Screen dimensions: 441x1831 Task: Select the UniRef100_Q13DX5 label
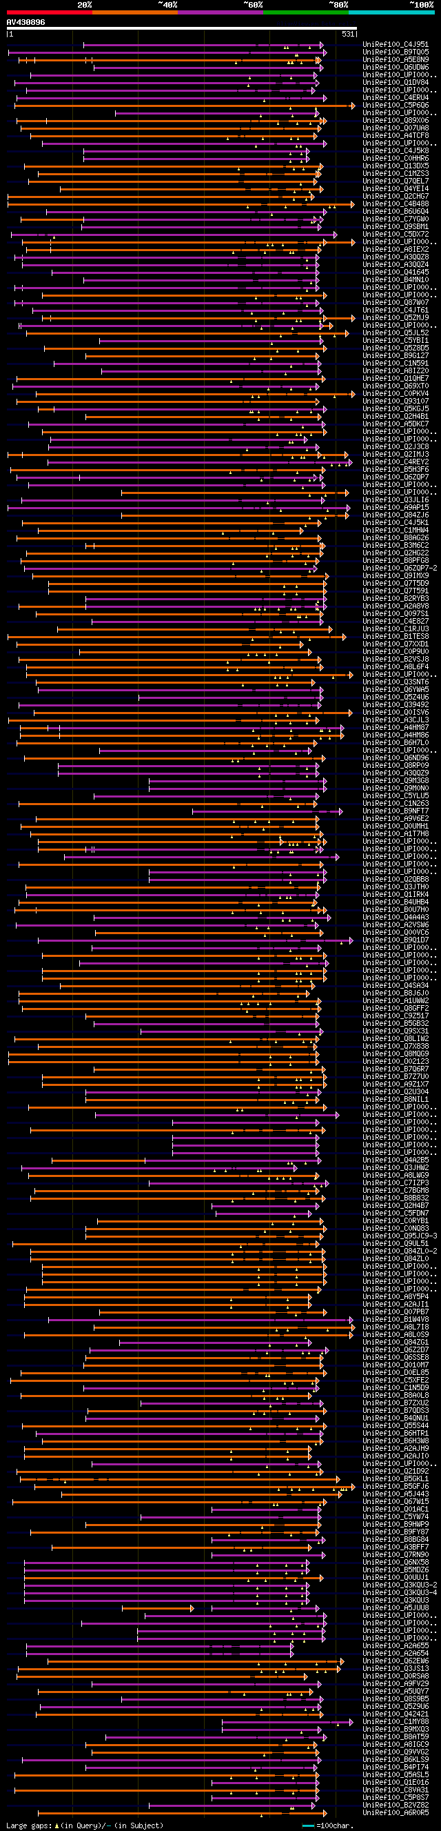[396, 166]
